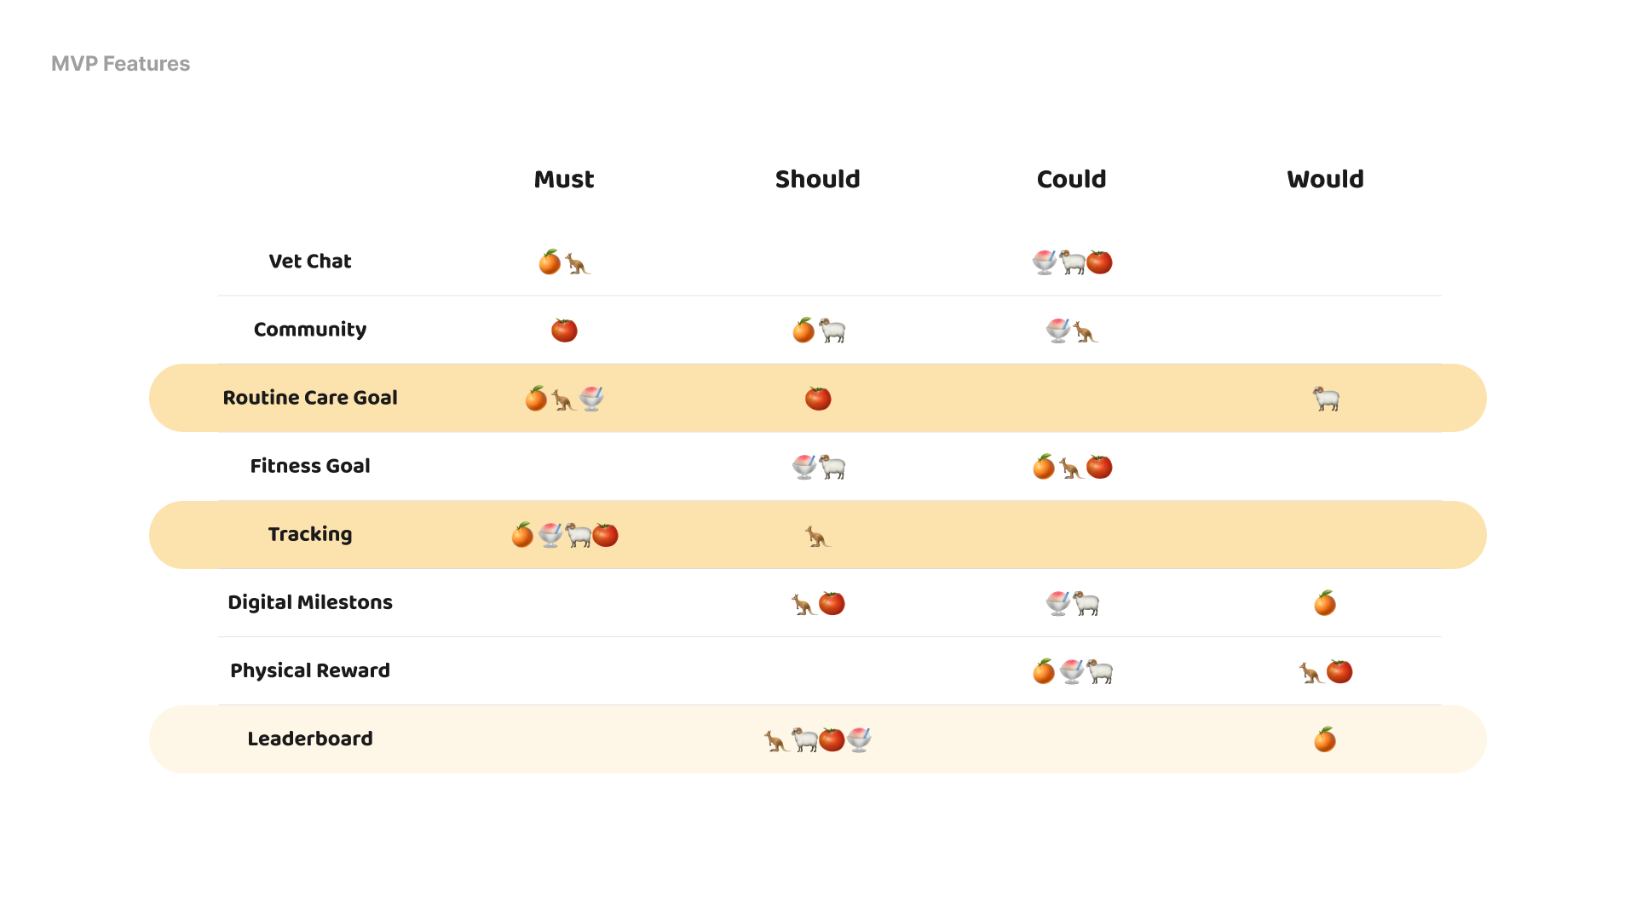Click the kangaroo in Leaderboard Should cell
The width and height of the screenshot is (1636, 920).
tap(775, 740)
